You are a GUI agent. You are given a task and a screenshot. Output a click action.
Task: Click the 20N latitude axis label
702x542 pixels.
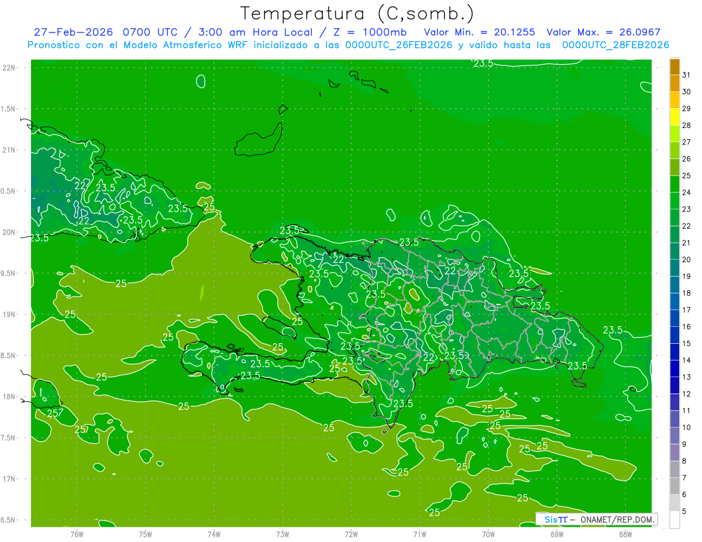coord(9,232)
